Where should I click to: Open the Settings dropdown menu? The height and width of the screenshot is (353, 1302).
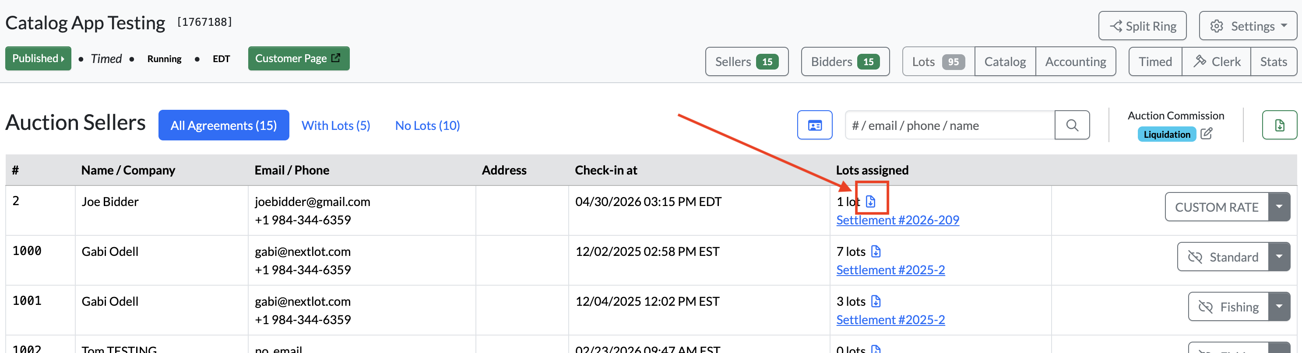pyautogui.click(x=1248, y=26)
